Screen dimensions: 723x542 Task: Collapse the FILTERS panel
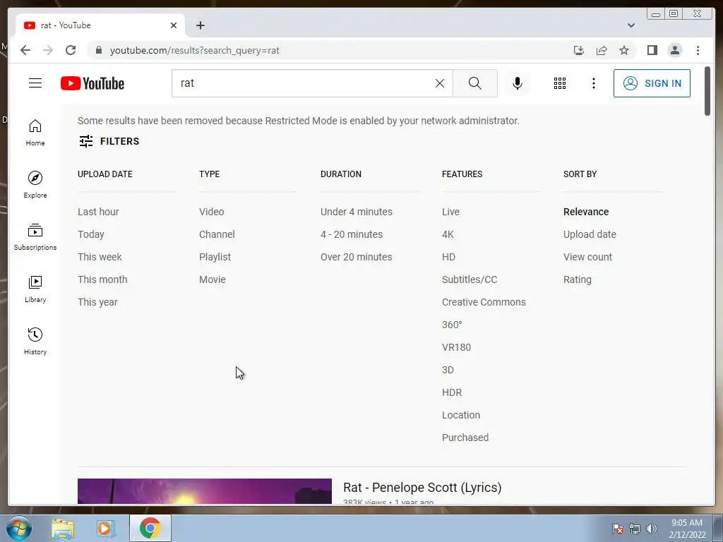click(109, 141)
